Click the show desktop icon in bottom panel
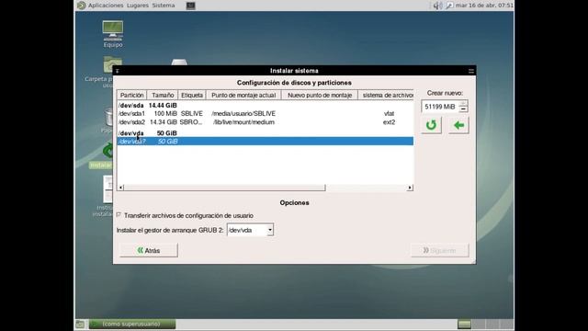Image resolution: width=588 pixels, height=331 pixels. (80, 324)
